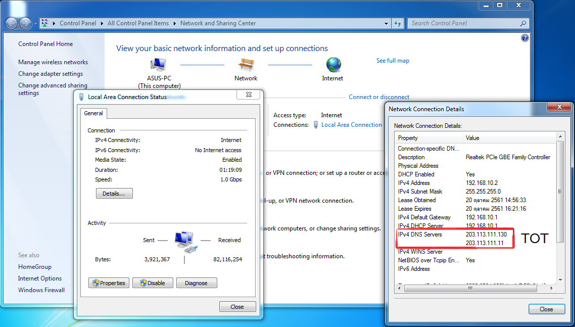Click the Value column header
This screenshot has width=575, height=327.
(x=509, y=138)
